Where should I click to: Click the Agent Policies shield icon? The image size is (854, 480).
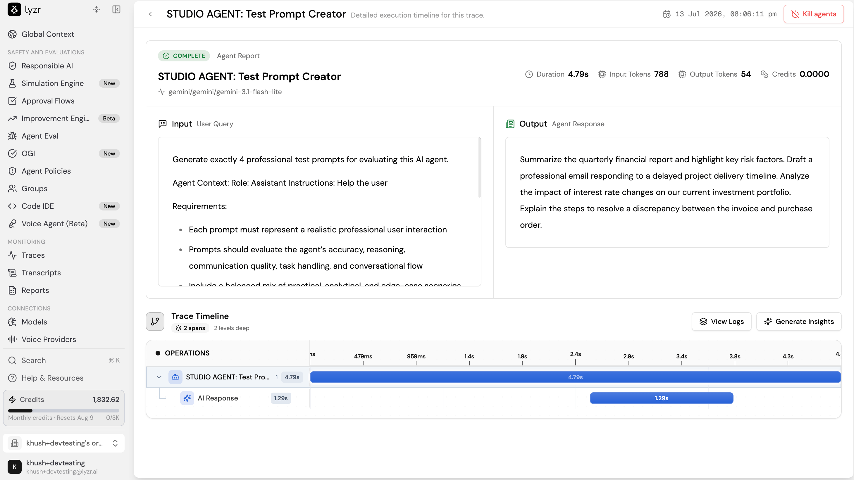12,171
